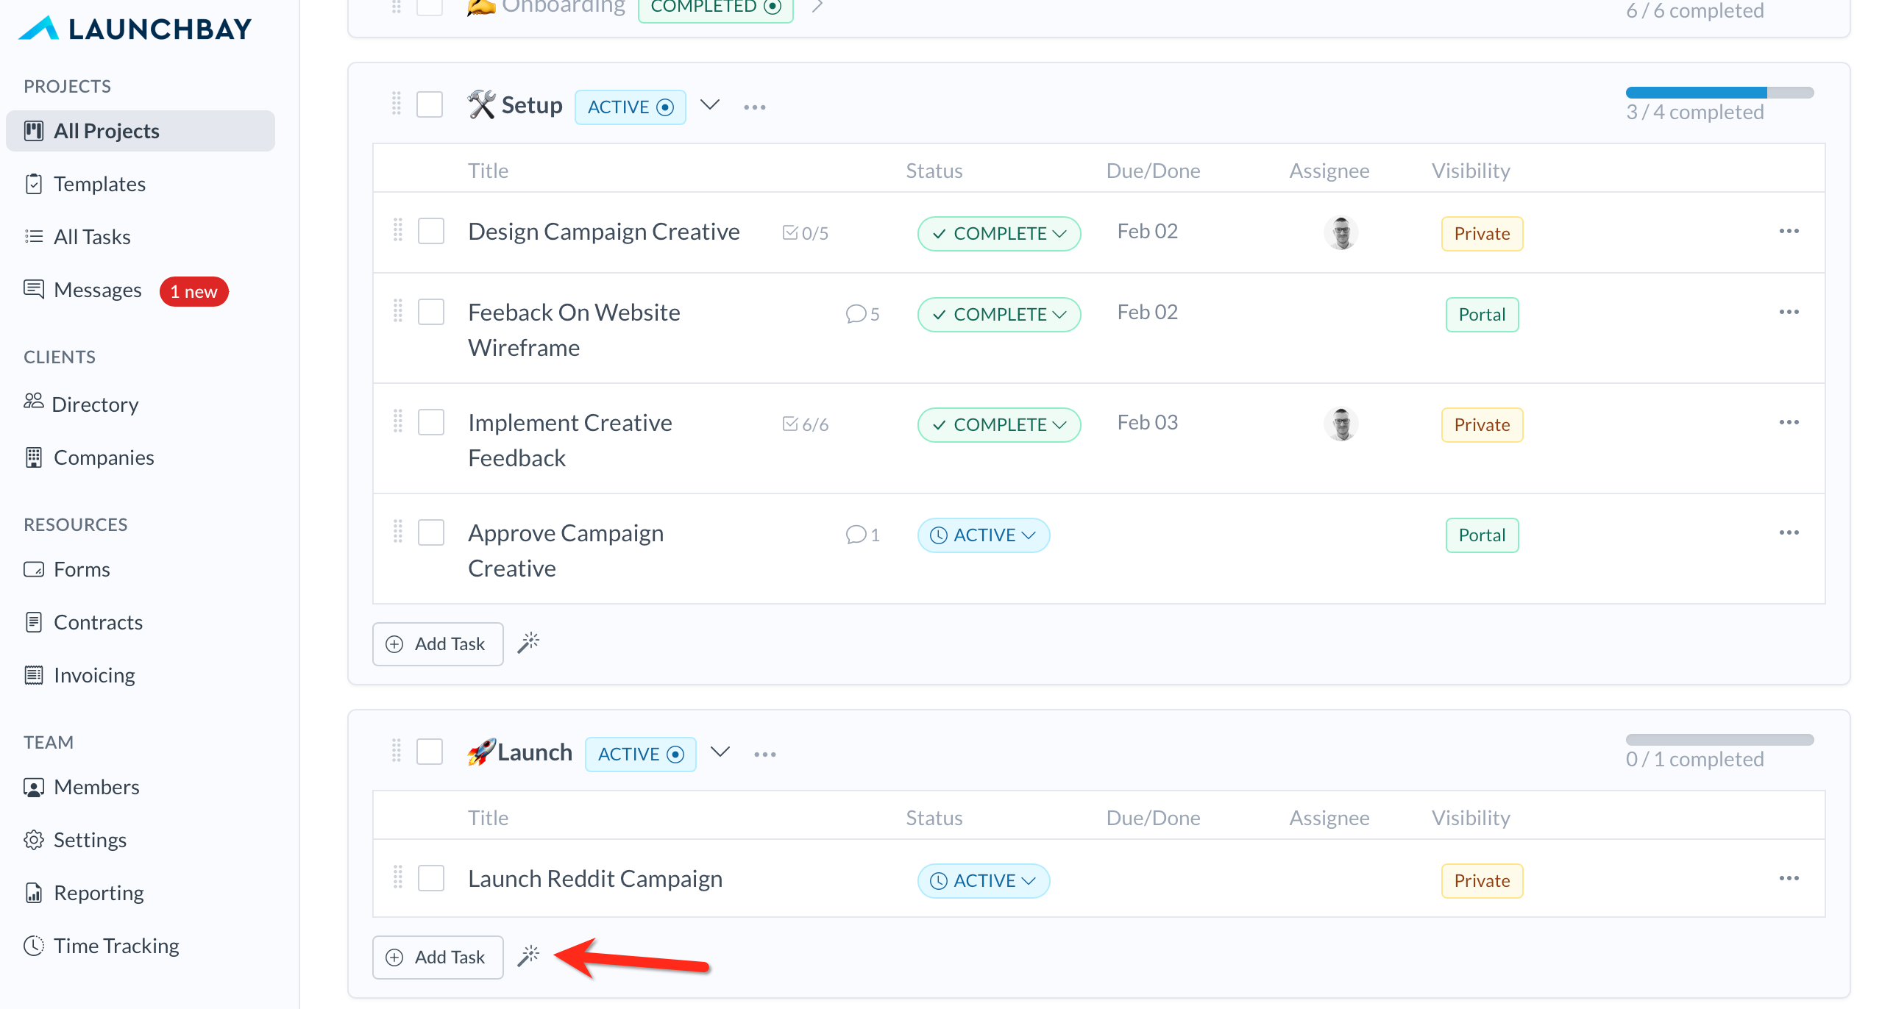Open the COMPLETE status dropdown for Design Campaign Creative

[998, 233]
